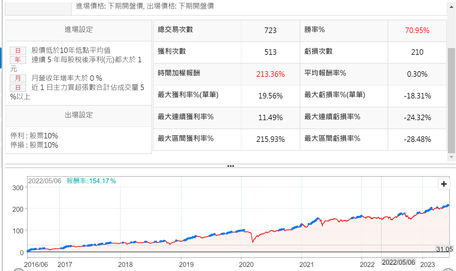Image resolution: width=456 pixels, height=271 pixels.
Task: Click the 2019 x-axis label
Action: tap(186, 265)
